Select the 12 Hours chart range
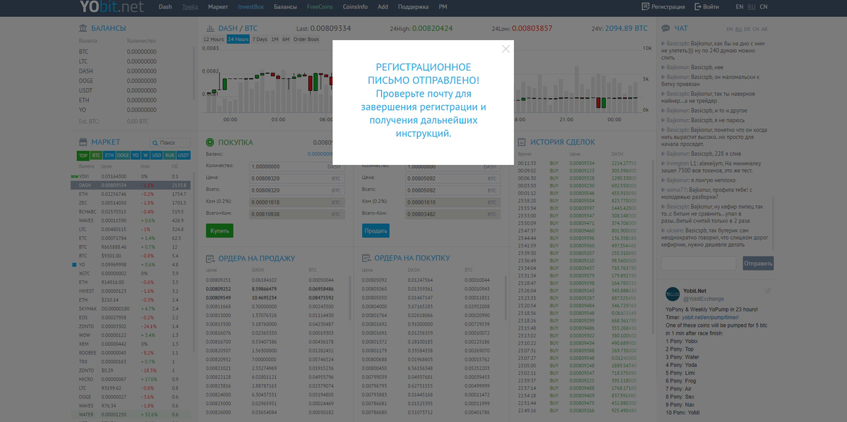 click(x=213, y=39)
